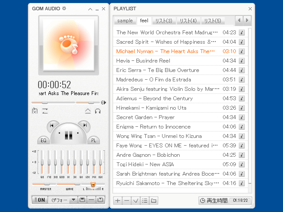Select the feel playlist tab
Image resolution: width=283 pixels, height=212 pixels.
[x=144, y=21]
